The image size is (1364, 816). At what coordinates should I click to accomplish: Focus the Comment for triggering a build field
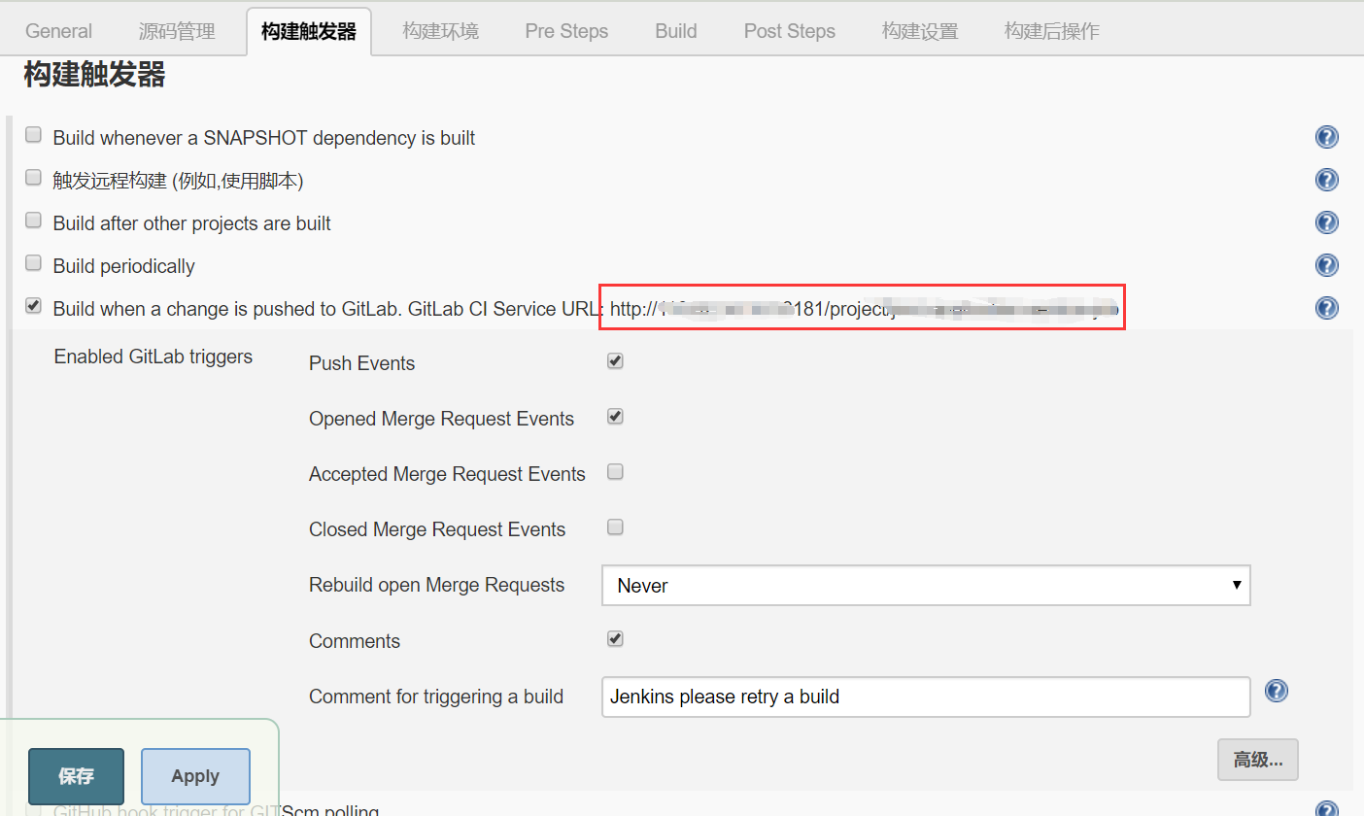point(926,697)
